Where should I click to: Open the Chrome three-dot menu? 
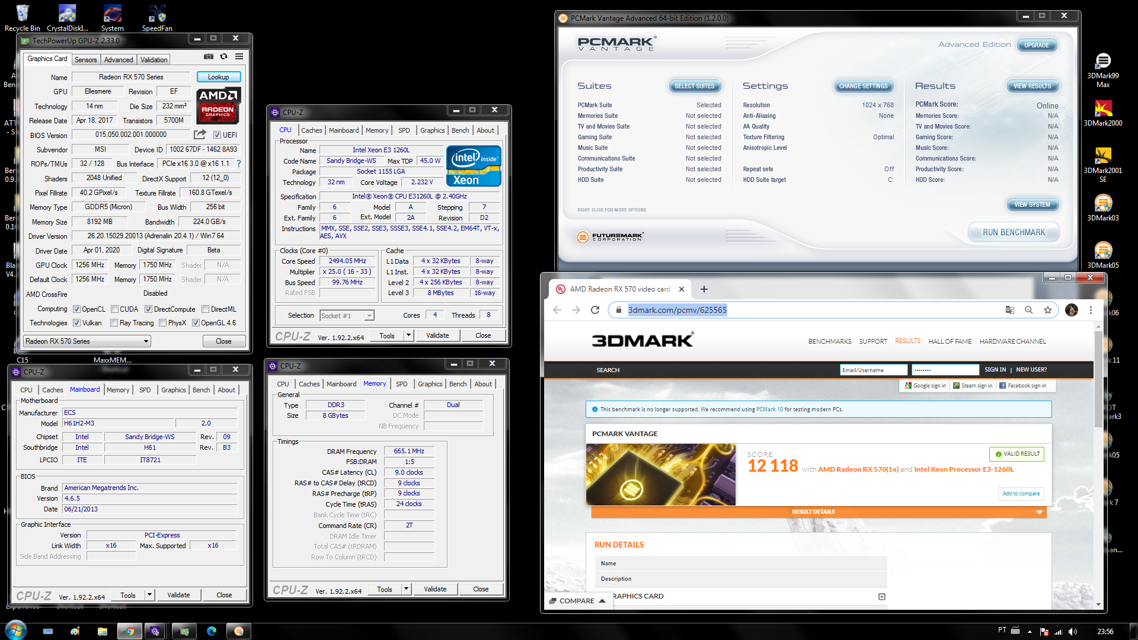coord(1091,310)
